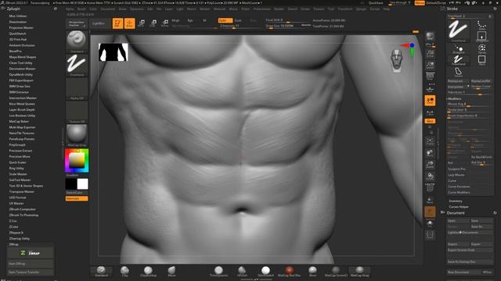Open the Alpha Off selector

click(77, 89)
